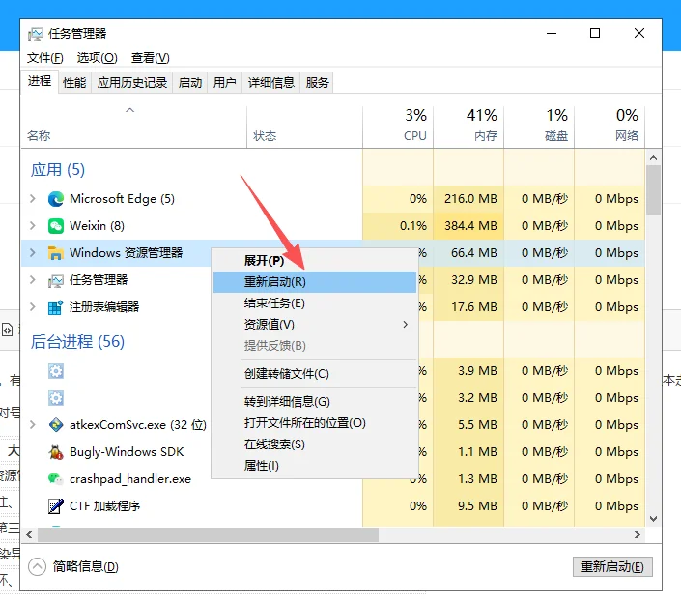This screenshot has width=681, height=602.
Task: Sort by the 网络 column header
Action: [610, 126]
